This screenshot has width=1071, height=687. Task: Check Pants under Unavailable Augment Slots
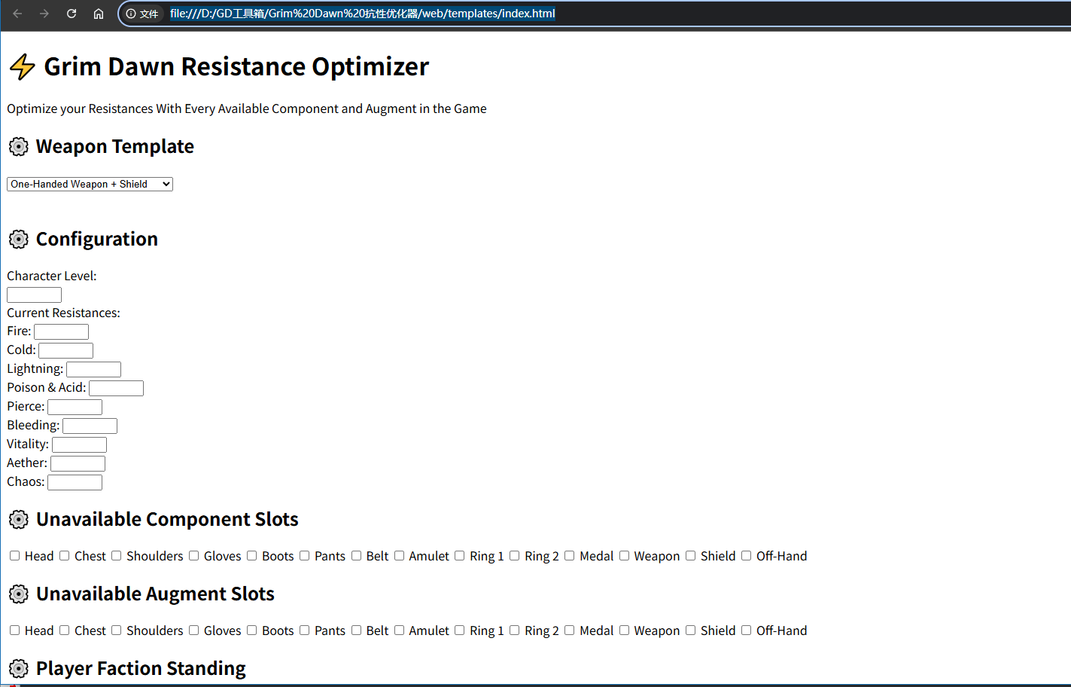point(305,631)
